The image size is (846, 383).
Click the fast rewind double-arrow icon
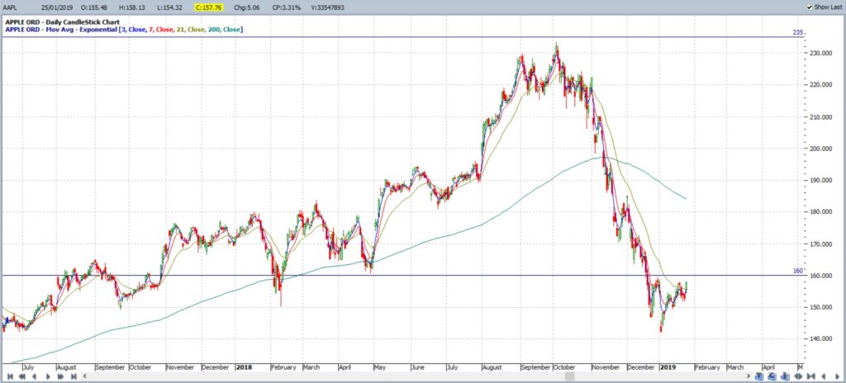coord(22,376)
